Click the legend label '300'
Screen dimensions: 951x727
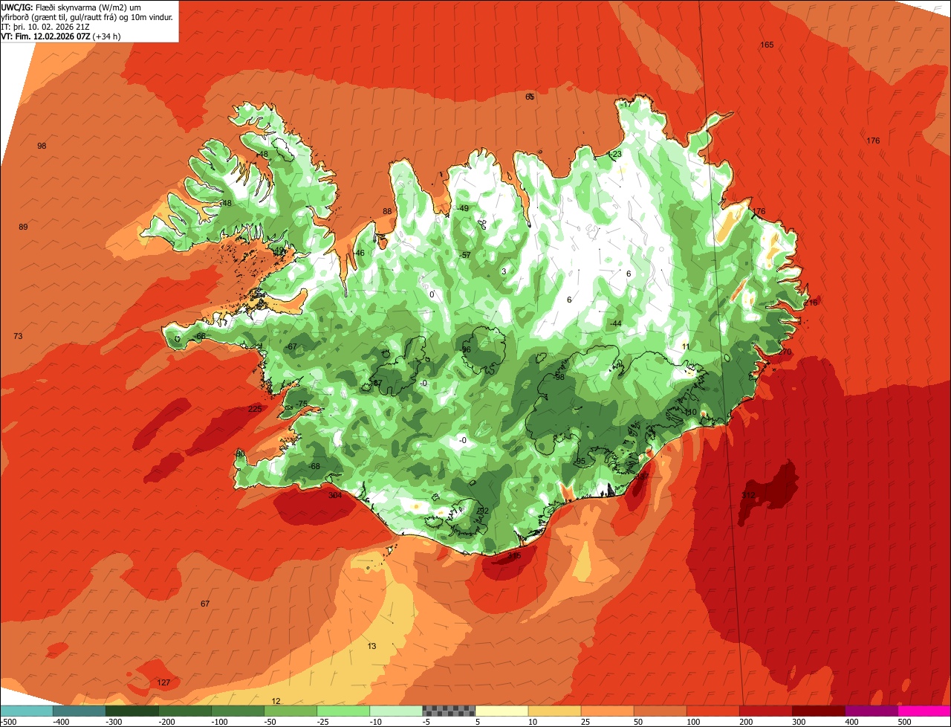(799, 722)
